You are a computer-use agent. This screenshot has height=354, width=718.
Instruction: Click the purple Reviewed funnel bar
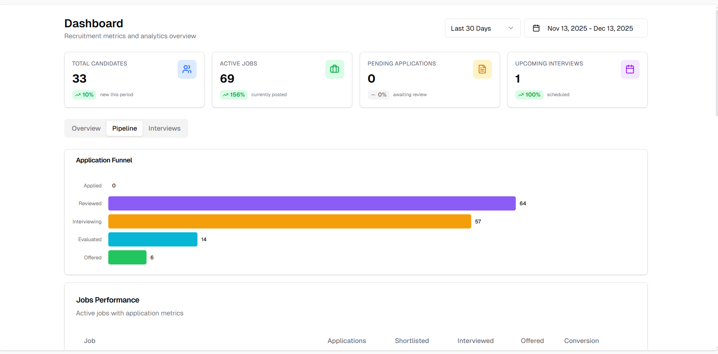point(311,203)
